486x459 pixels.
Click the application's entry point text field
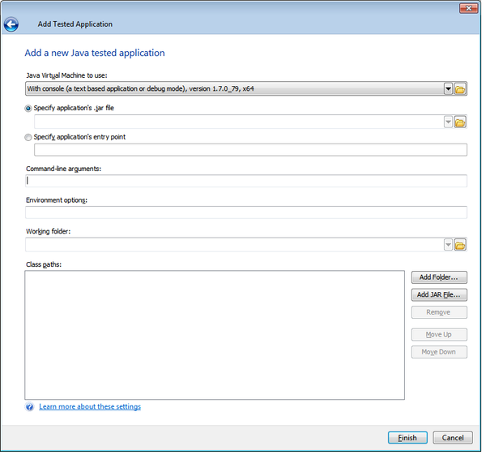(x=250, y=150)
